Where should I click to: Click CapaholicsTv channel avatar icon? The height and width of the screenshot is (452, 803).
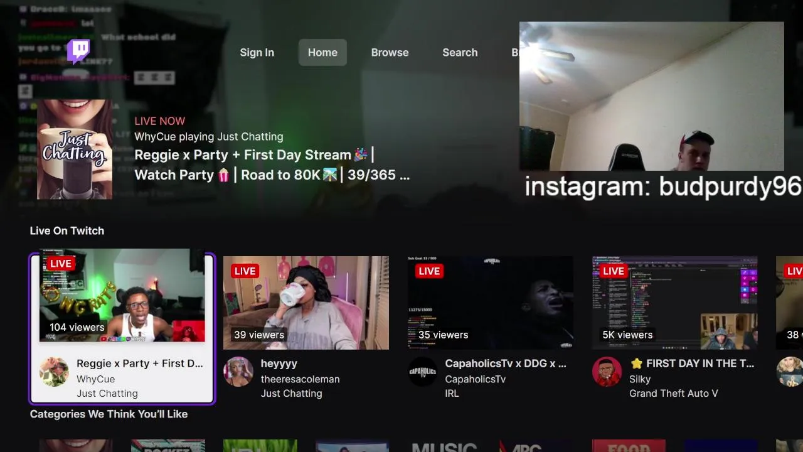click(423, 372)
